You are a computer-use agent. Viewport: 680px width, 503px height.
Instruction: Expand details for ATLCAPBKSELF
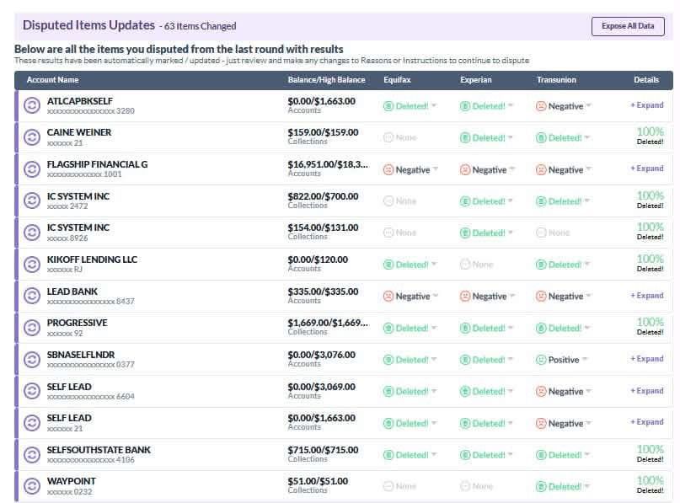(647, 105)
